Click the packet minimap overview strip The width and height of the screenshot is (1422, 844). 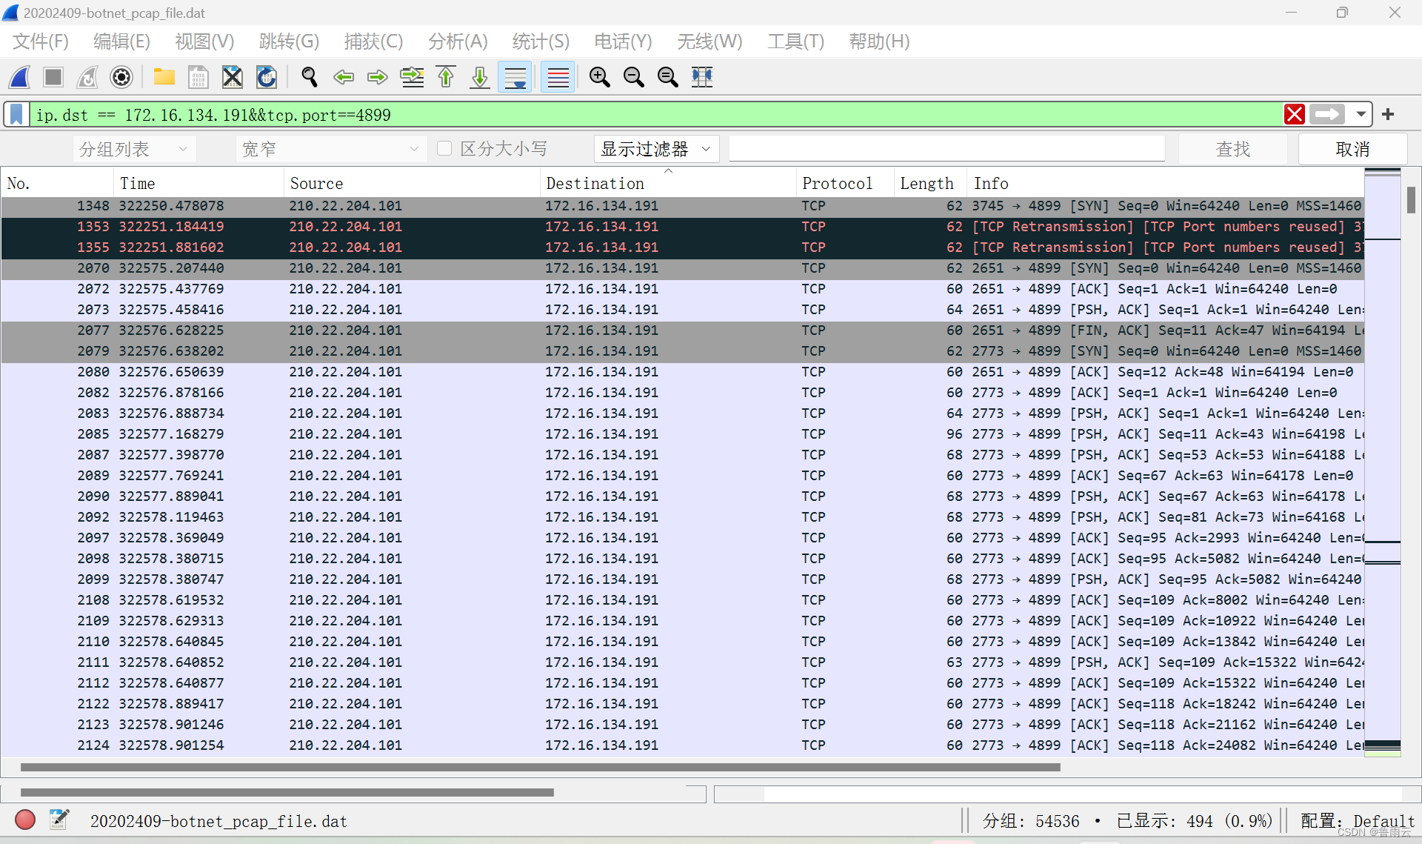tap(1382, 463)
